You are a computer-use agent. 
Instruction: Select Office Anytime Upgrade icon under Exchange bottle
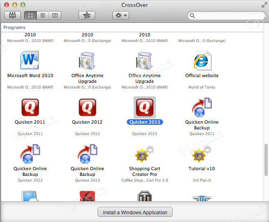[x=87, y=60]
